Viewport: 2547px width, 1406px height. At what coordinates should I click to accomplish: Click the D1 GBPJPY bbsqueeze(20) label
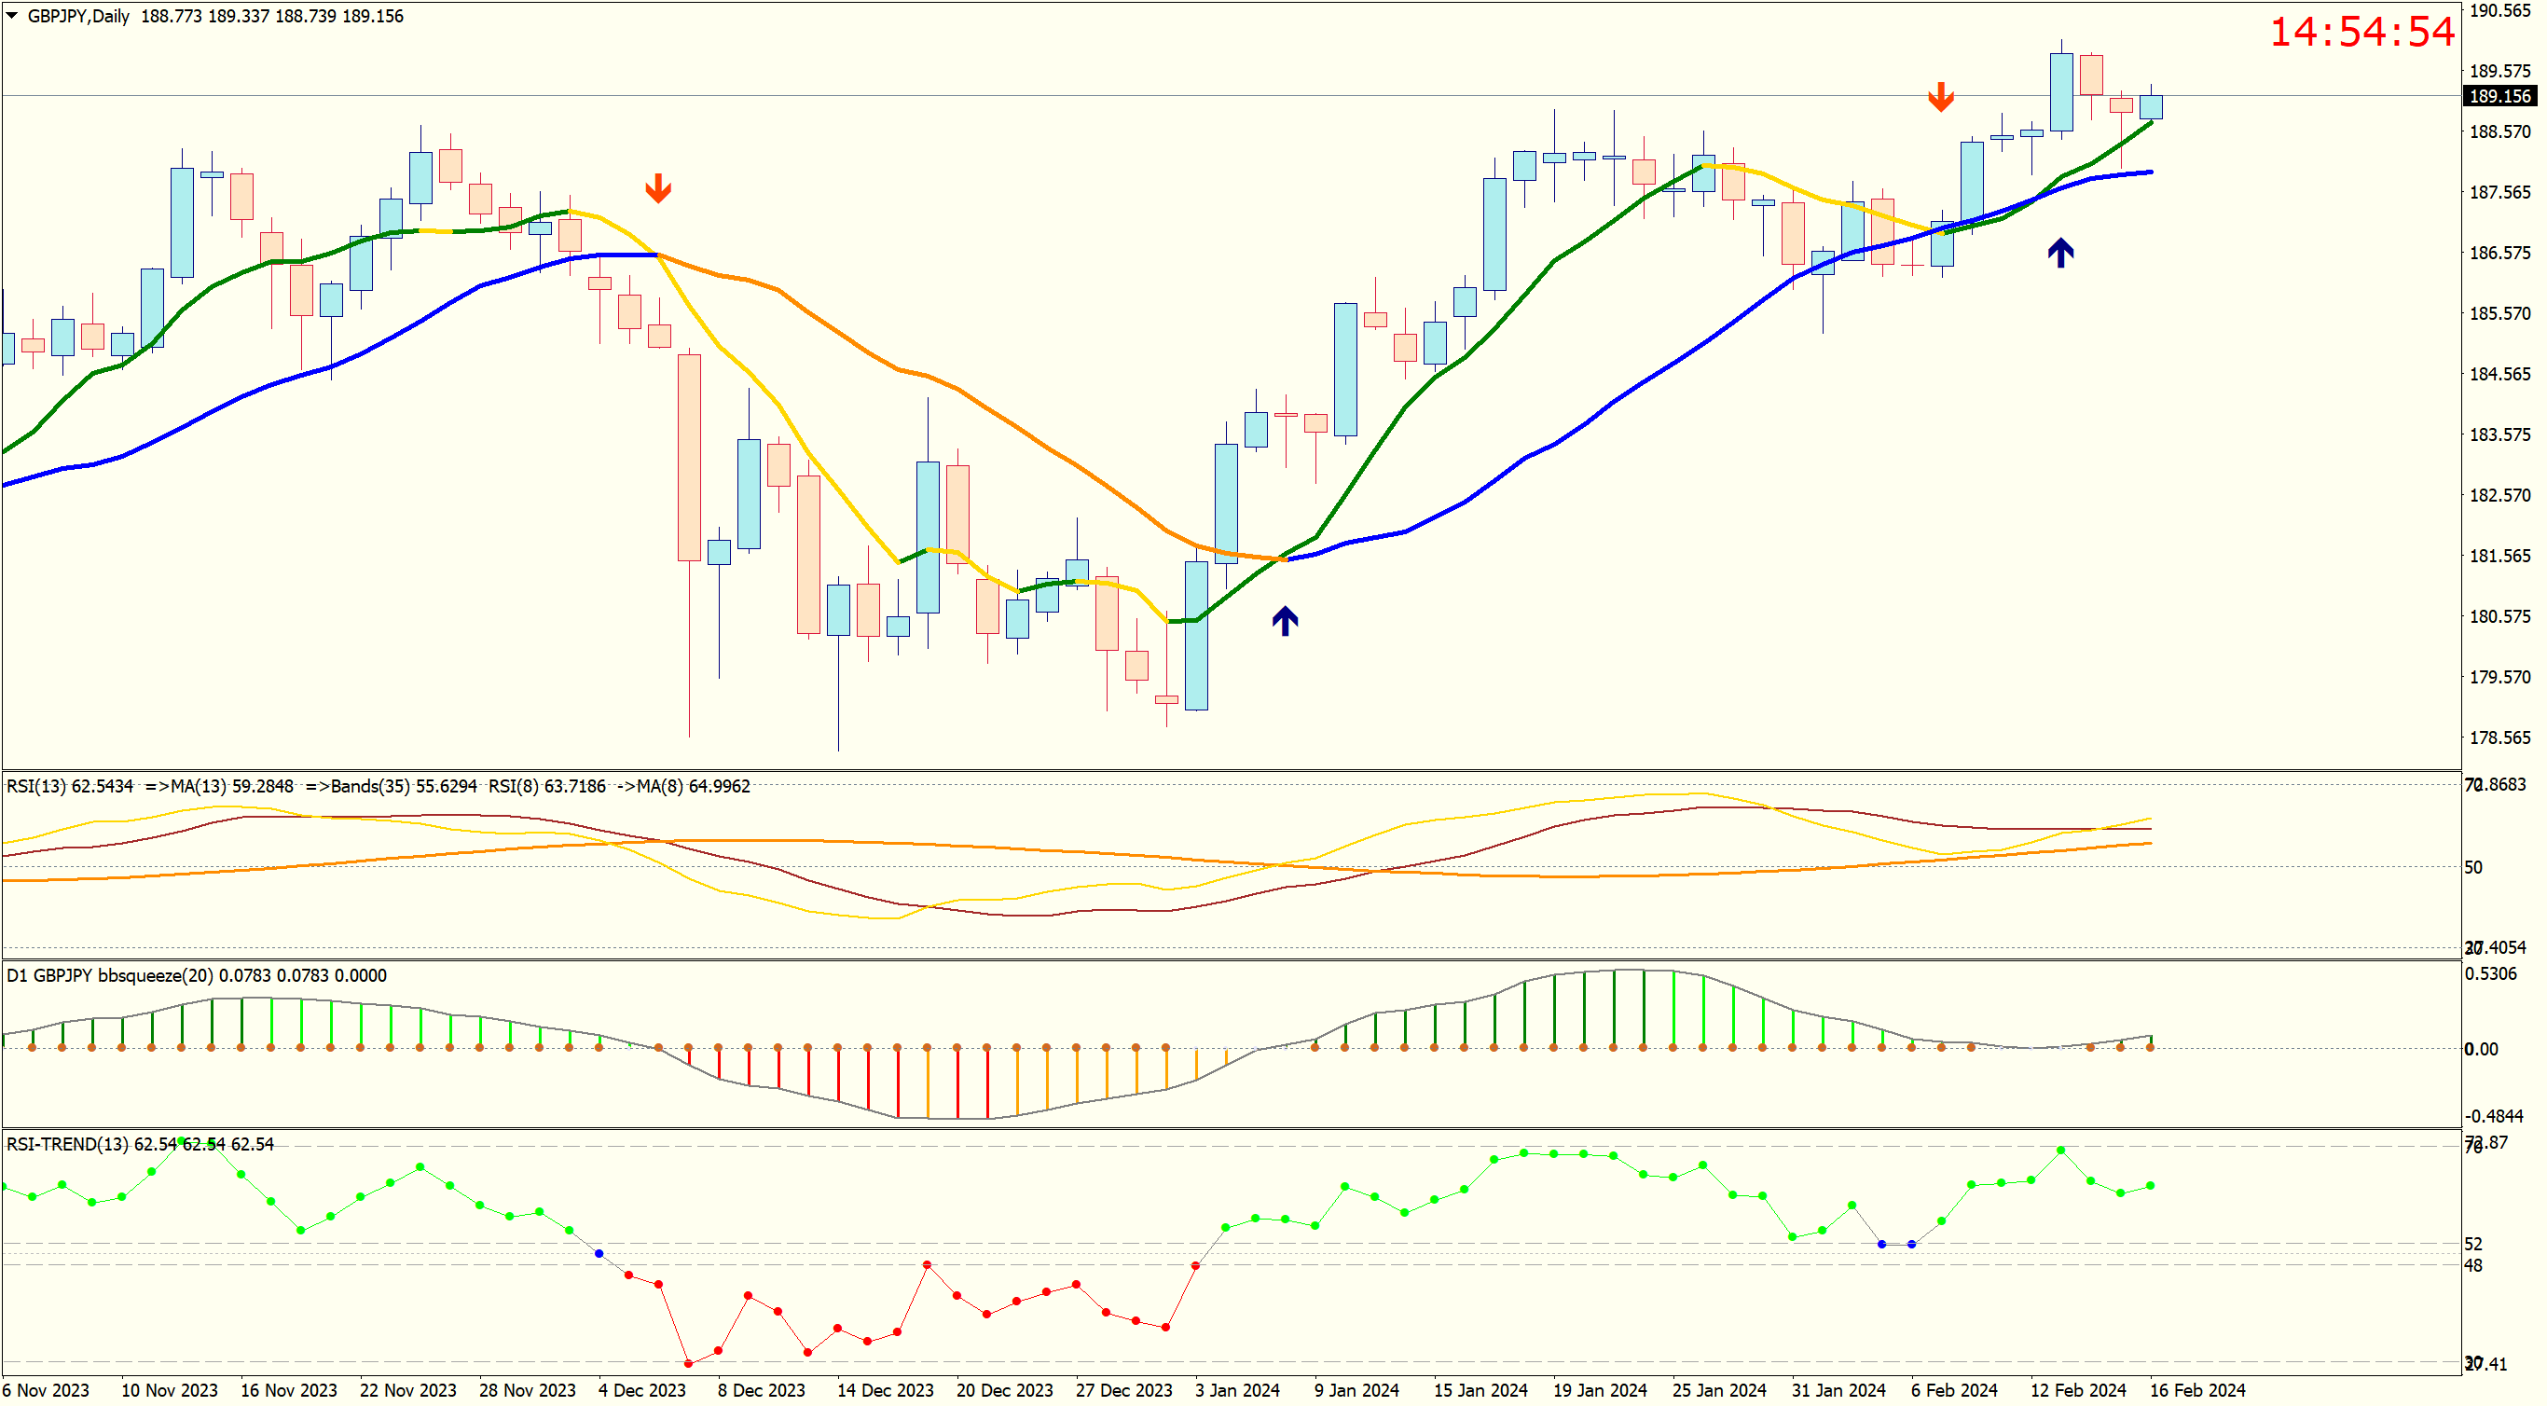point(109,975)
